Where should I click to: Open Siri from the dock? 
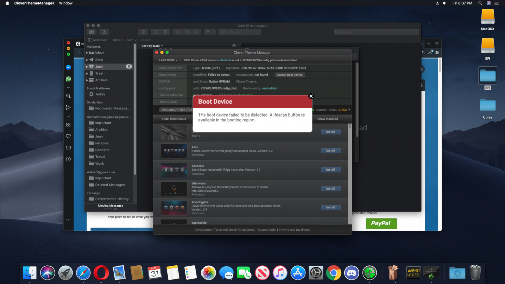point(47,273)
